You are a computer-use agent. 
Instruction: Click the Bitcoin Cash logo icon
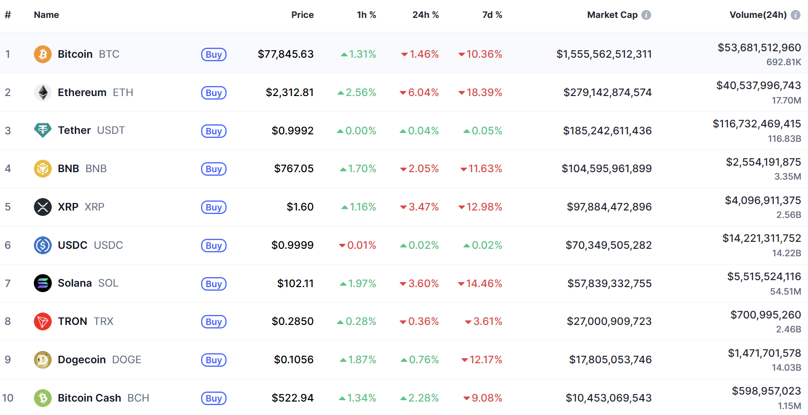pos(43,398)
